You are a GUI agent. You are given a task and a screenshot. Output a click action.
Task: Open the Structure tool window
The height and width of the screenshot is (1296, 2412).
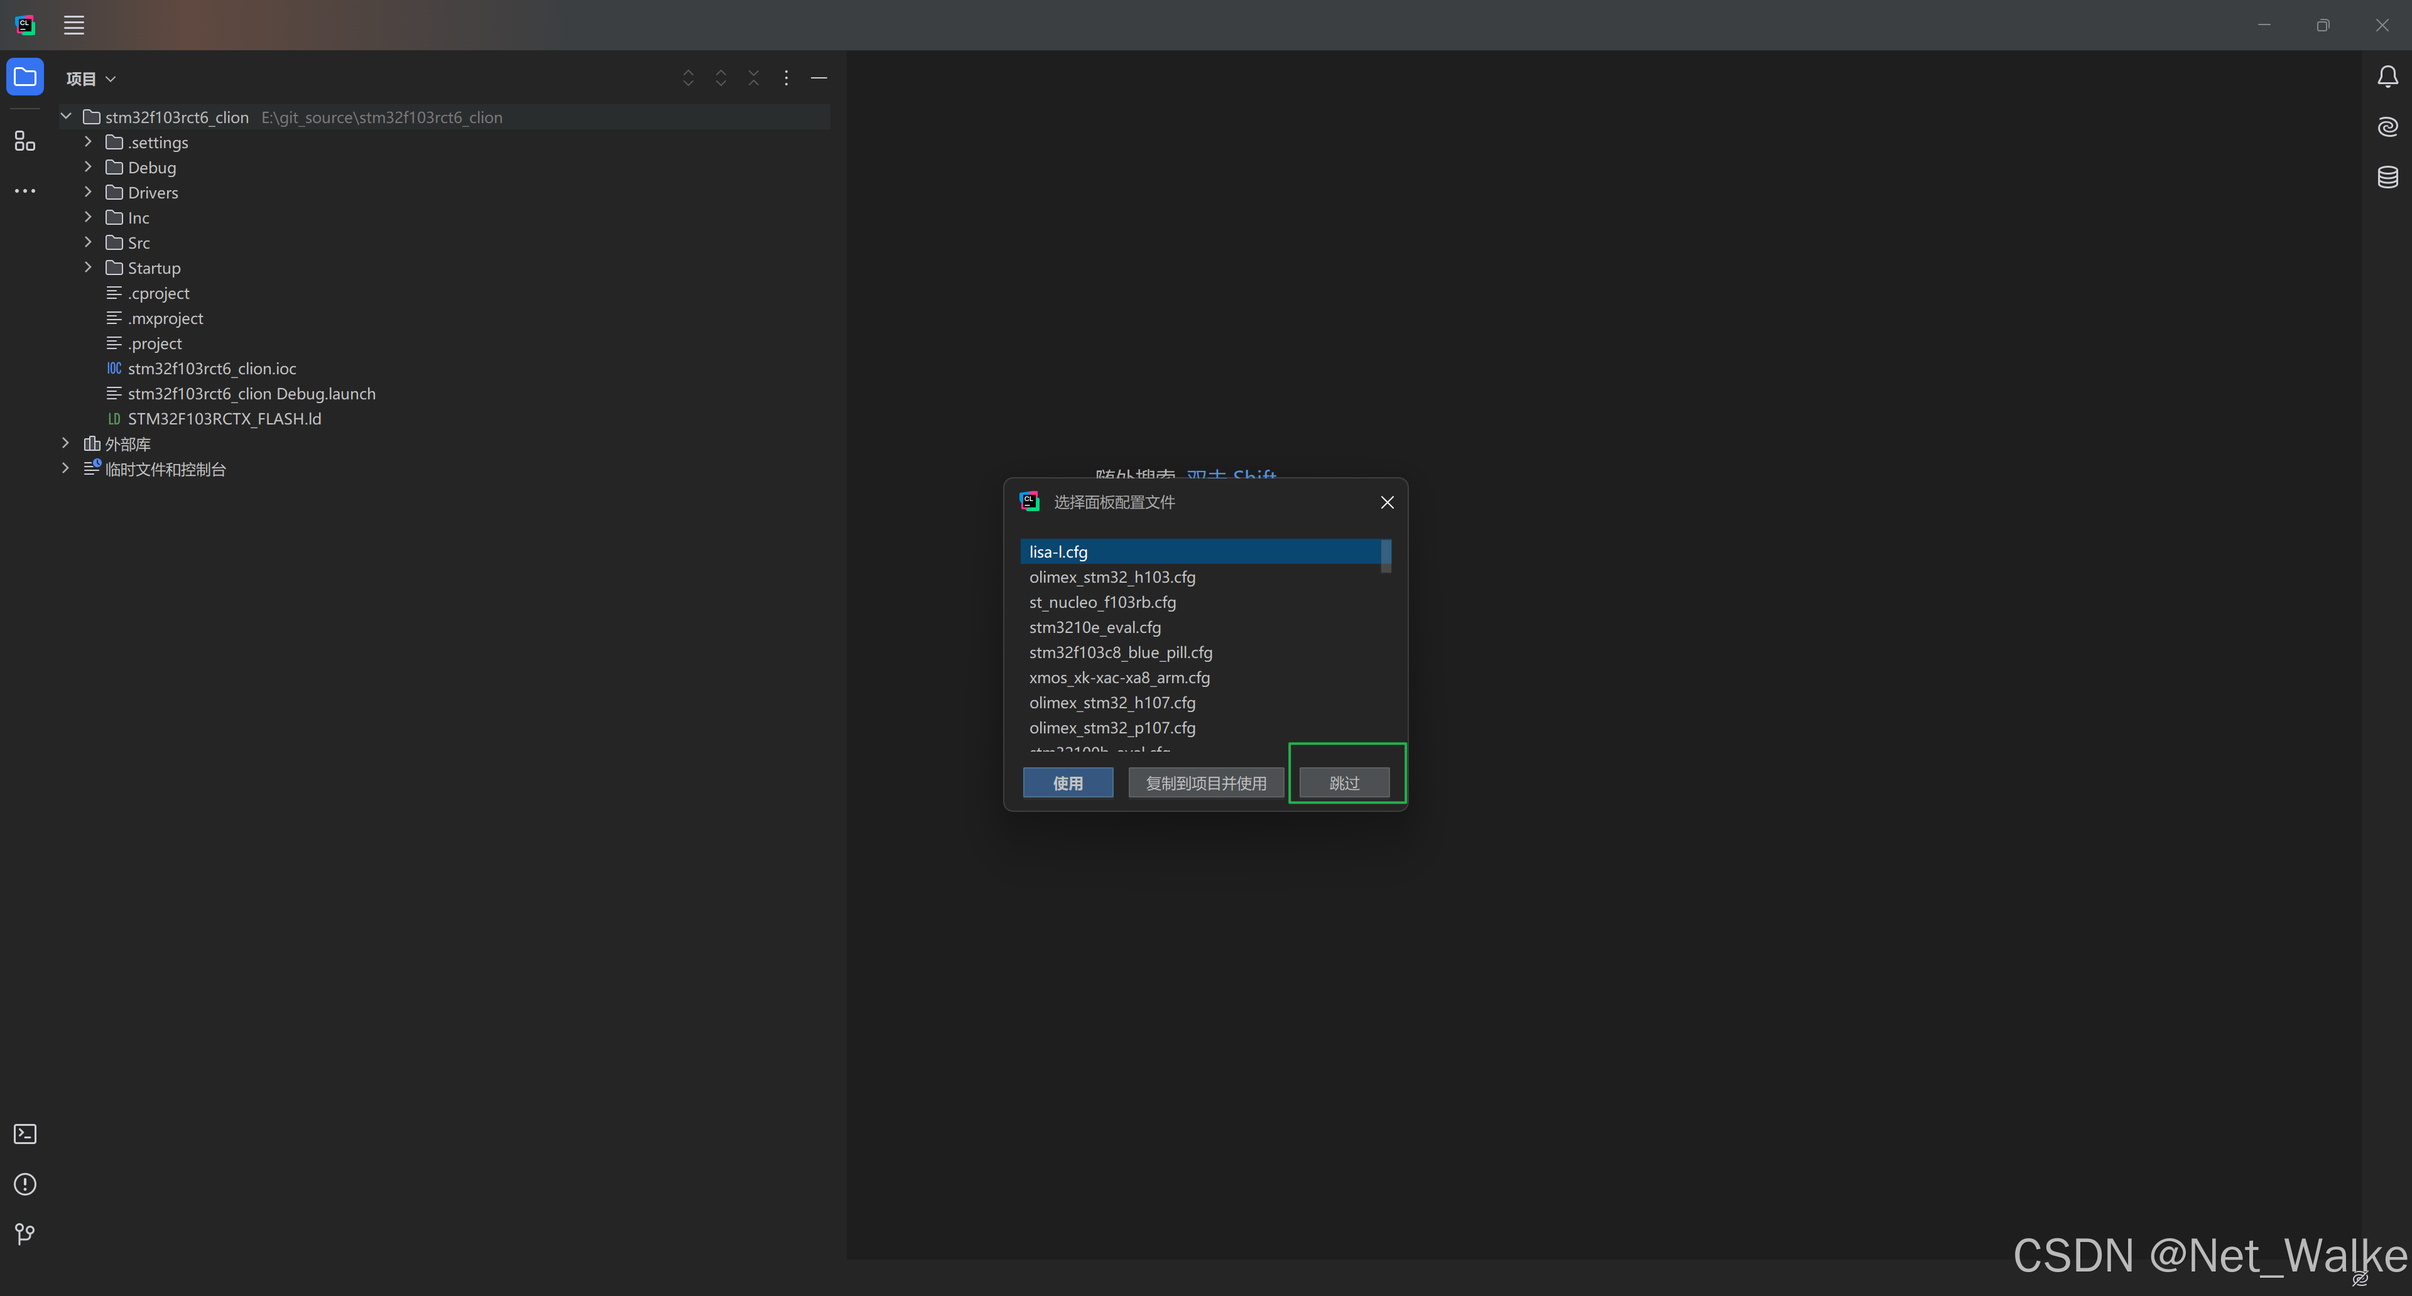(x=25, y=141)
